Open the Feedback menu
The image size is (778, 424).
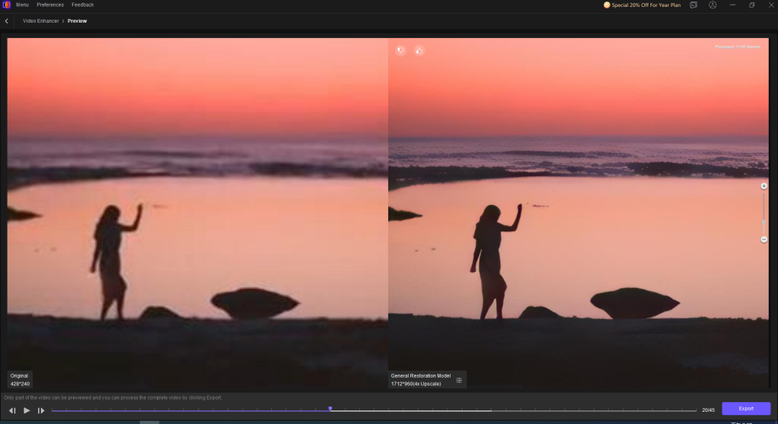(82, 5)
